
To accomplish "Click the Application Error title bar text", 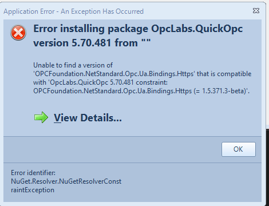I will [74, 11].
